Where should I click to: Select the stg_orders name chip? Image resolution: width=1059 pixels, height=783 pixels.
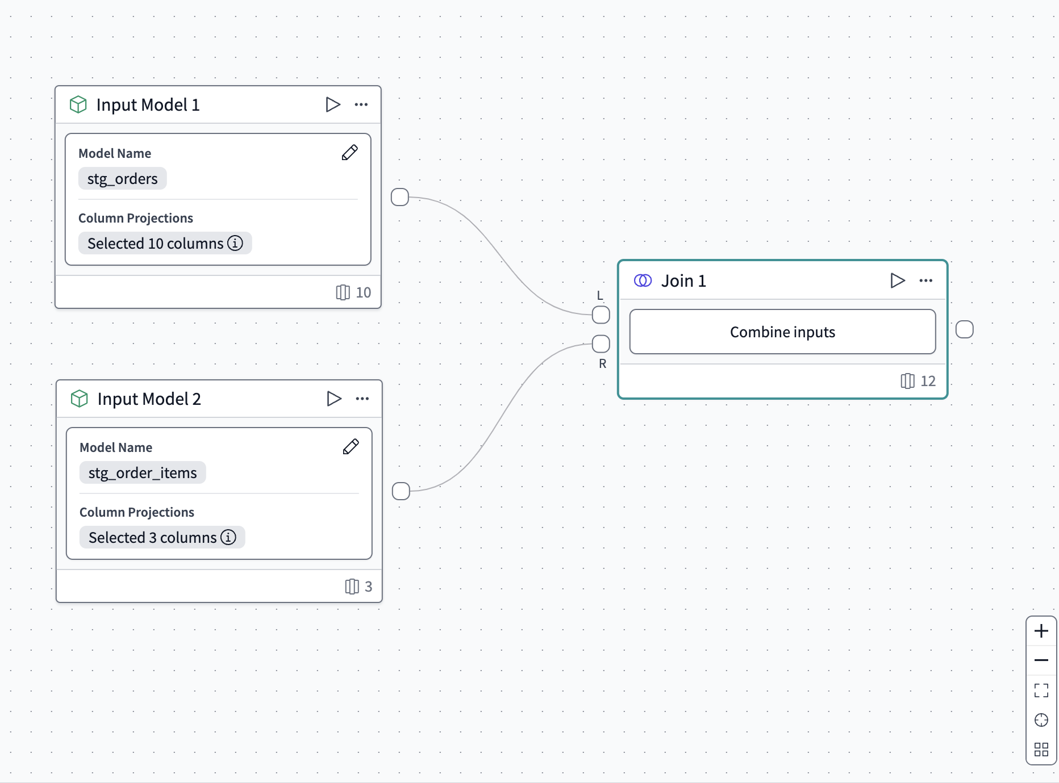point(122,178)
